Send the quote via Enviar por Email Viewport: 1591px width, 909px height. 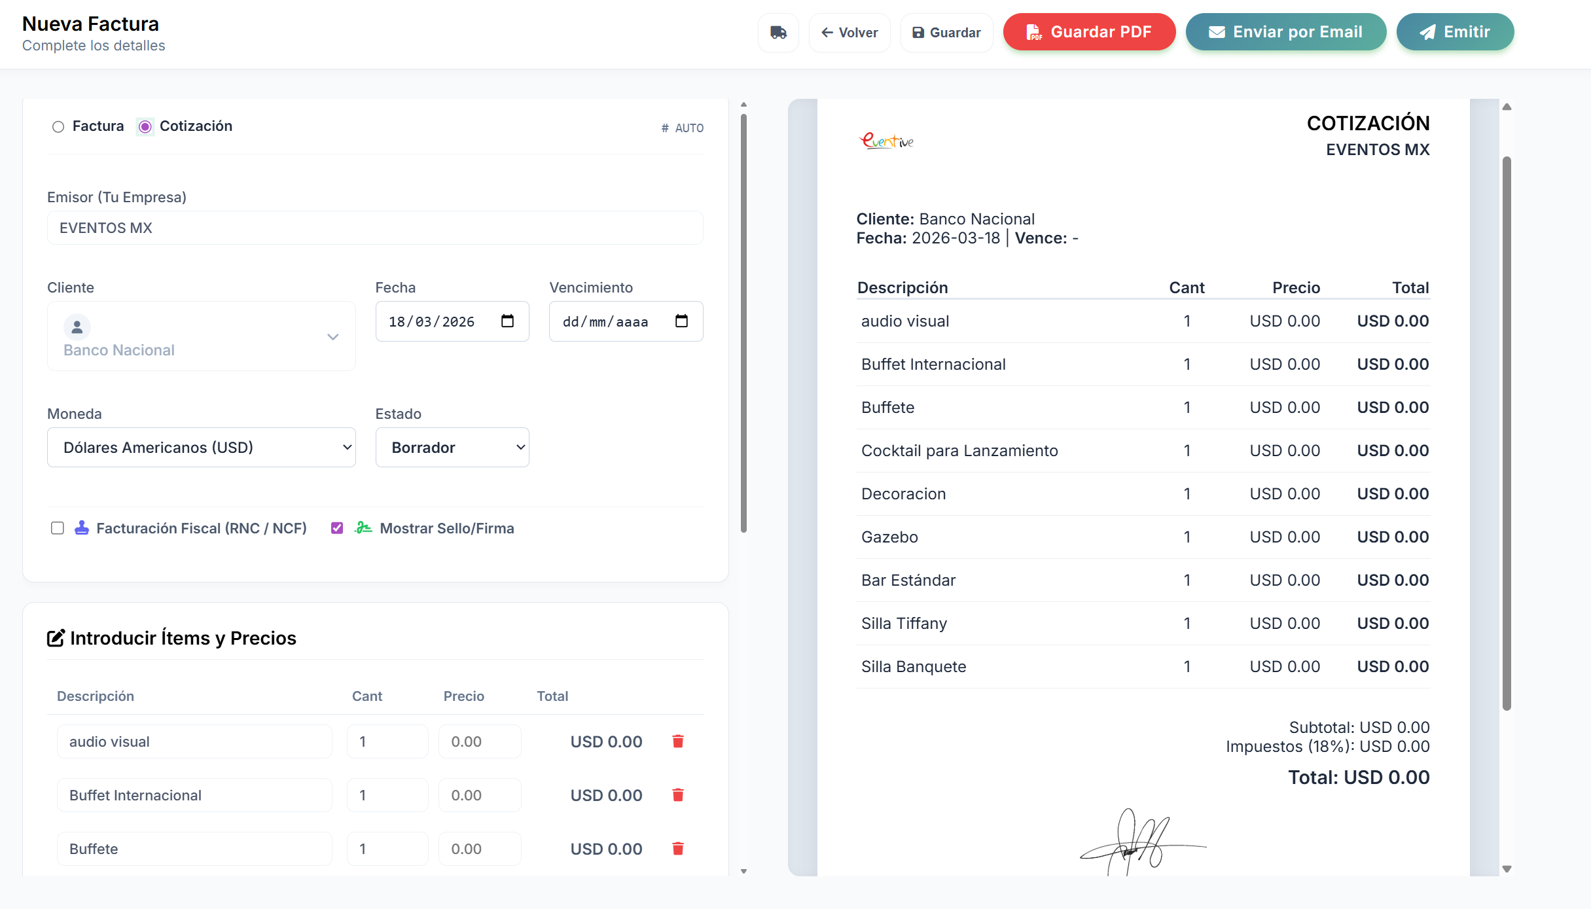click(x=1285, y=32)
